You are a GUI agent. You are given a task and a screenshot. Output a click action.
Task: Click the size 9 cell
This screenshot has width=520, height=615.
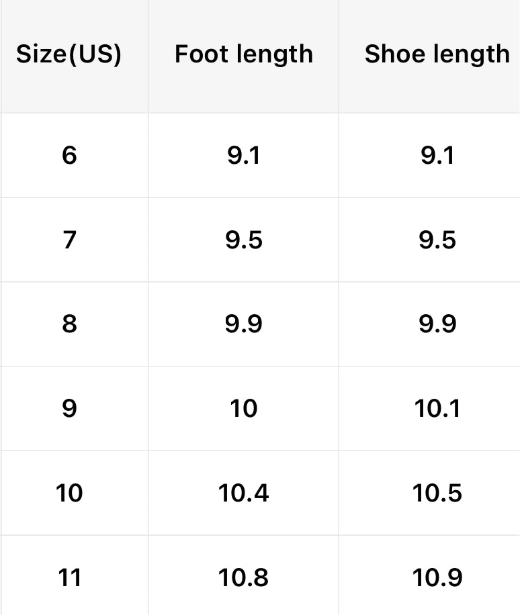[x=69, y=408]
